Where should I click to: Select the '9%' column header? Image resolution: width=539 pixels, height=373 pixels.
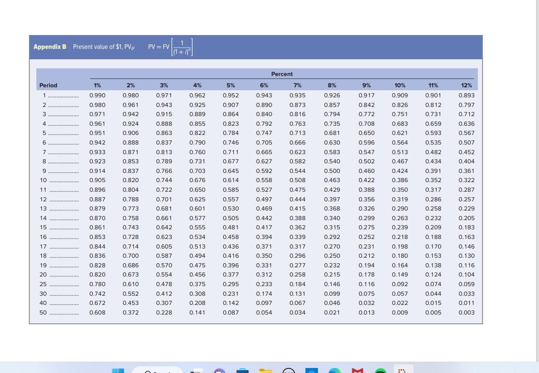[366, 85]
